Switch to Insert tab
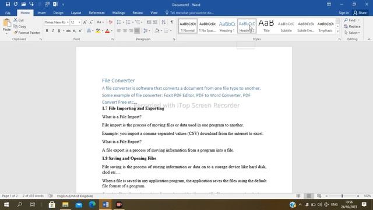The height and width of the screenshot is (210, 373). pyautogui.click(x=41, y=13)
